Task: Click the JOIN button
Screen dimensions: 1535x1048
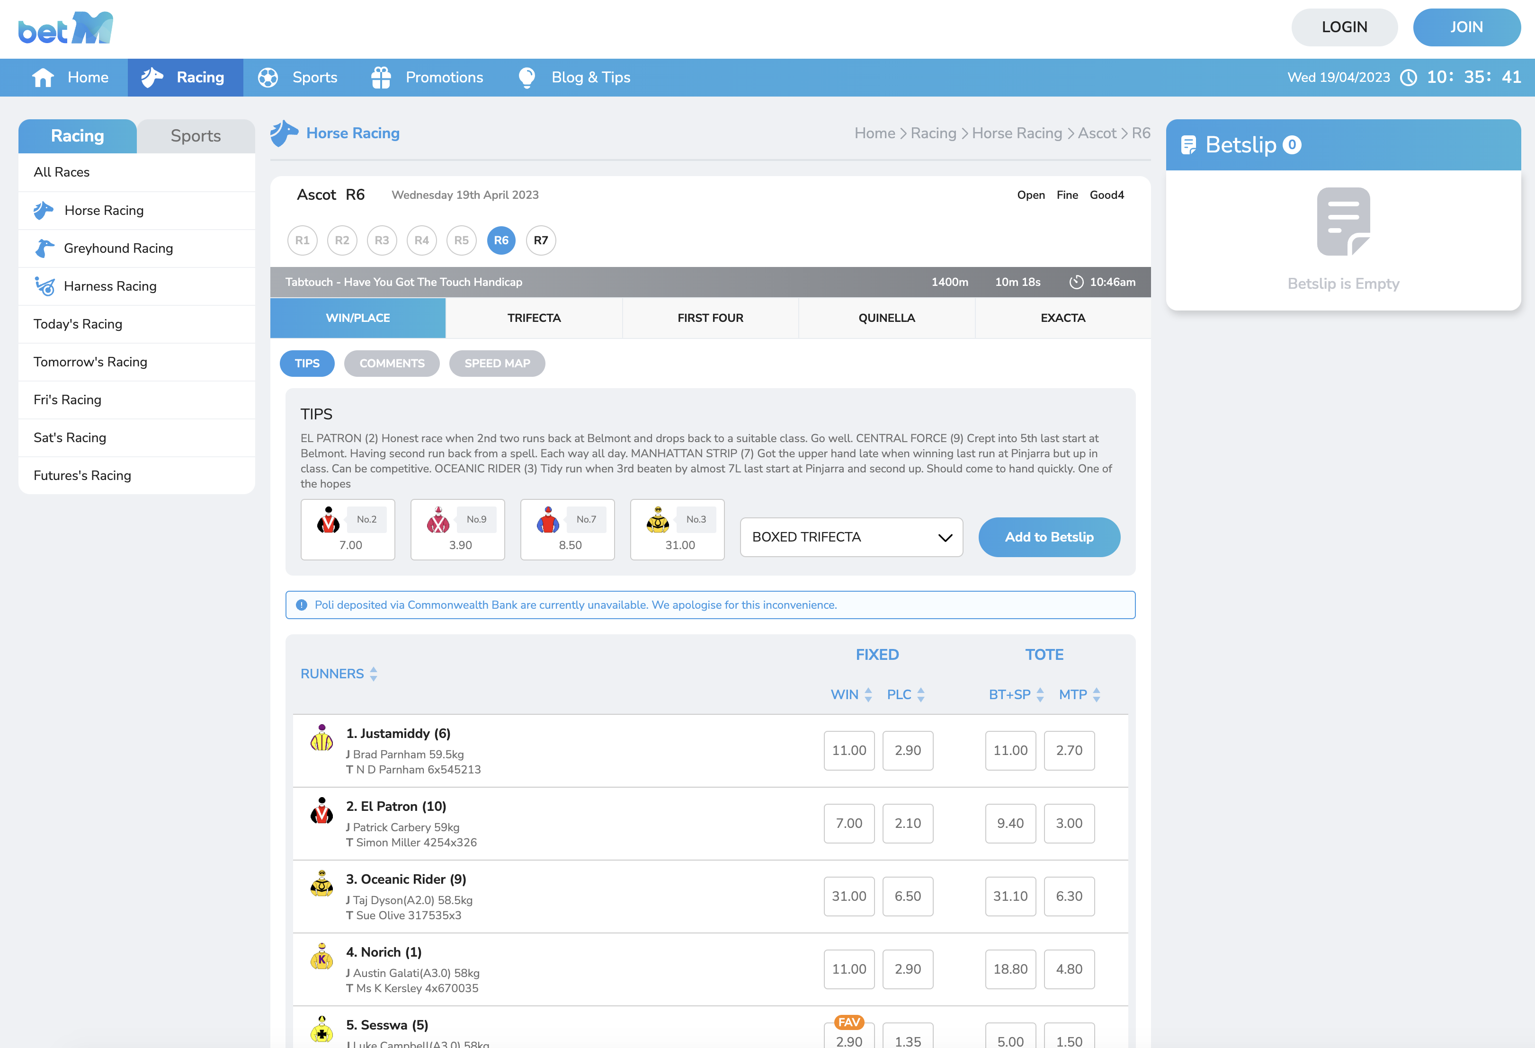Action: pyautogui.click(x=1466, y=27)
